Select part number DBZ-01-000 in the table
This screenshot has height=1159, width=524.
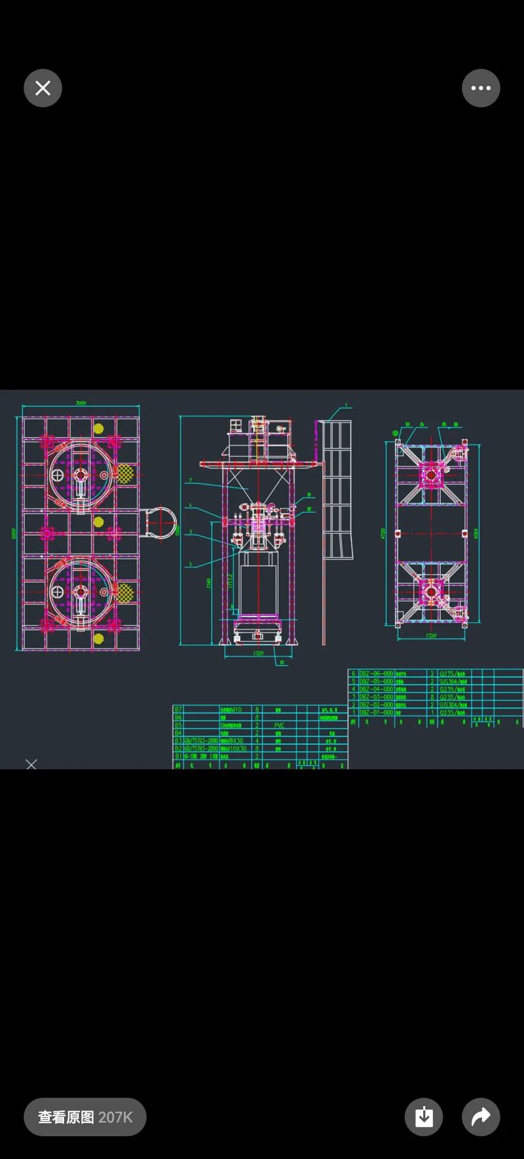(377, 712)
